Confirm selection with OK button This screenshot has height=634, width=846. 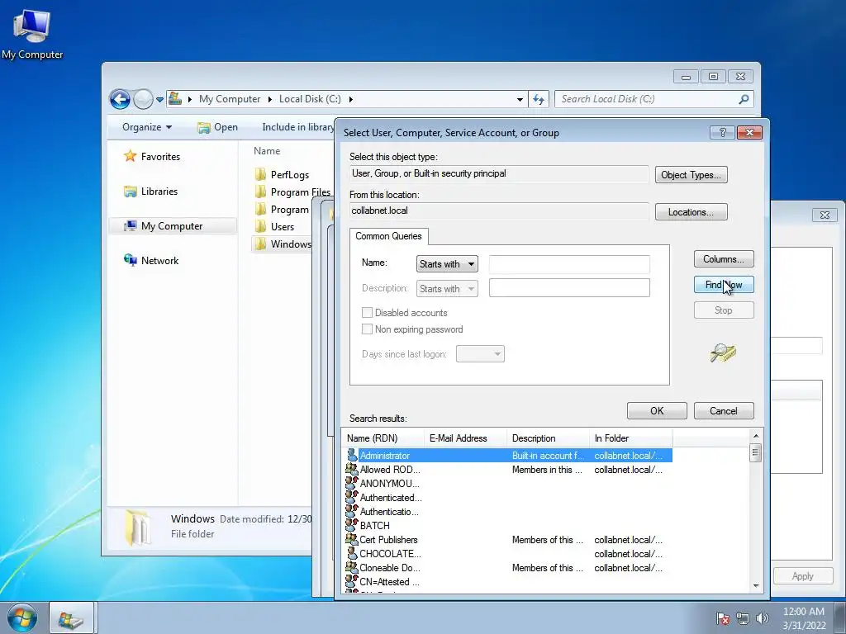click(x=657, y=411)
